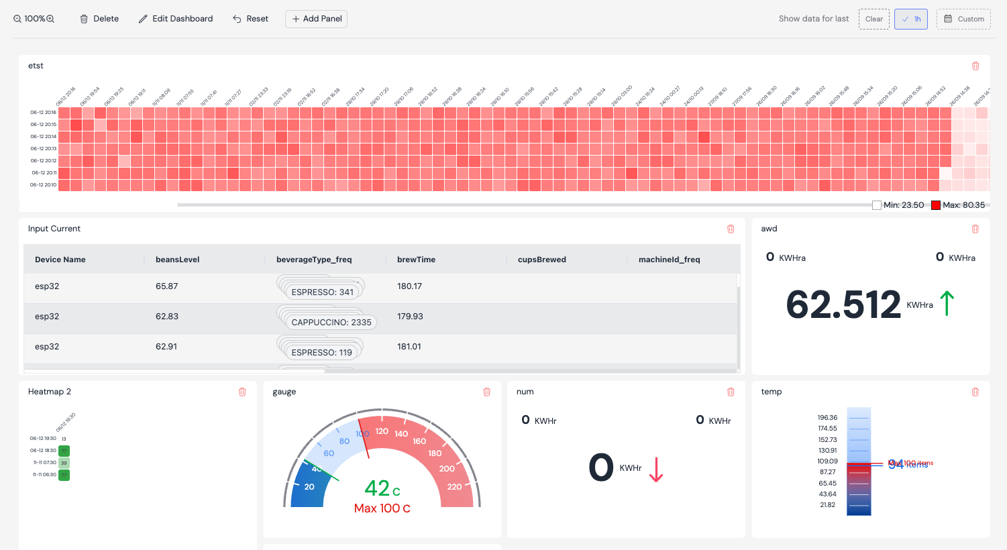
Task: Delete the temp panel with trash icon
Action: click(x=975, y=392)
